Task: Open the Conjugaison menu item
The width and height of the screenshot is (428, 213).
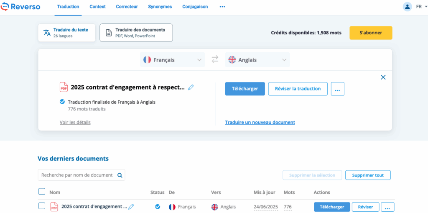Action: (x=195, y=7)
